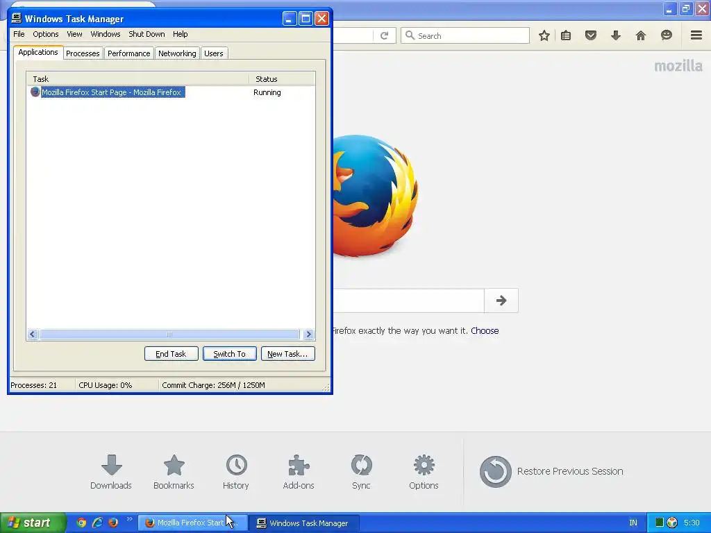Open Options gear on start page
Image resolution: width=711 pixels, height=533 pixels.
424,472
